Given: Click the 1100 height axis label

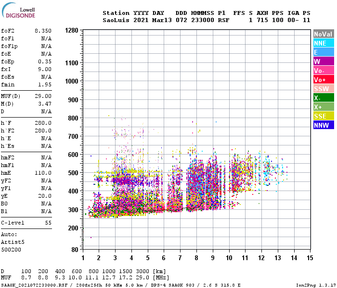Looking at the screenshot, I should click(72, 63).
